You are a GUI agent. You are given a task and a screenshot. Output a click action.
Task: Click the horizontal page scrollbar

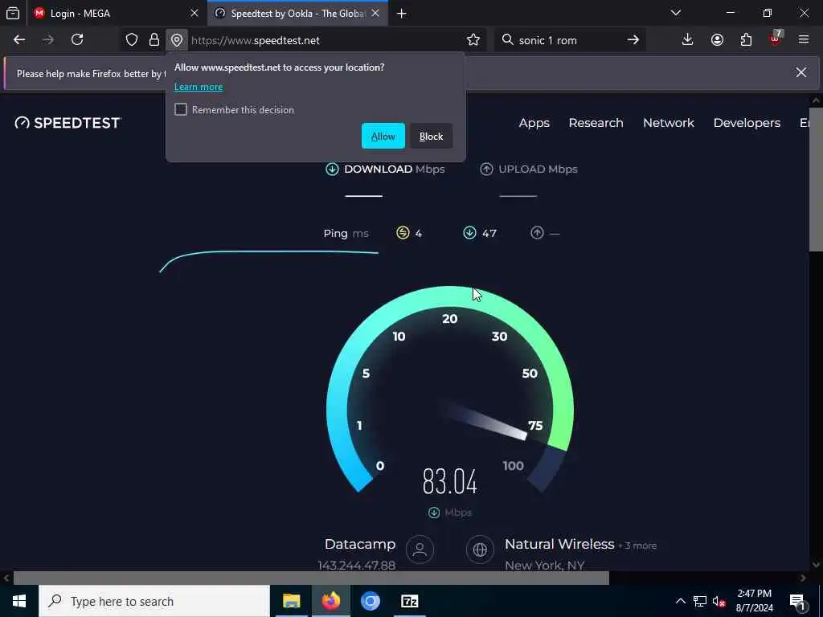(x=311, y=578)
